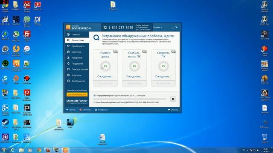Select the Star Conflict Launcher desktop icon
Screen dimensions: 273x153
[264, 95]
